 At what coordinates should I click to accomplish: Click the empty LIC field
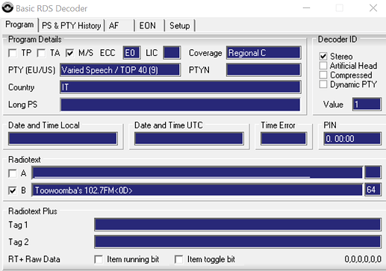point(172,53)
